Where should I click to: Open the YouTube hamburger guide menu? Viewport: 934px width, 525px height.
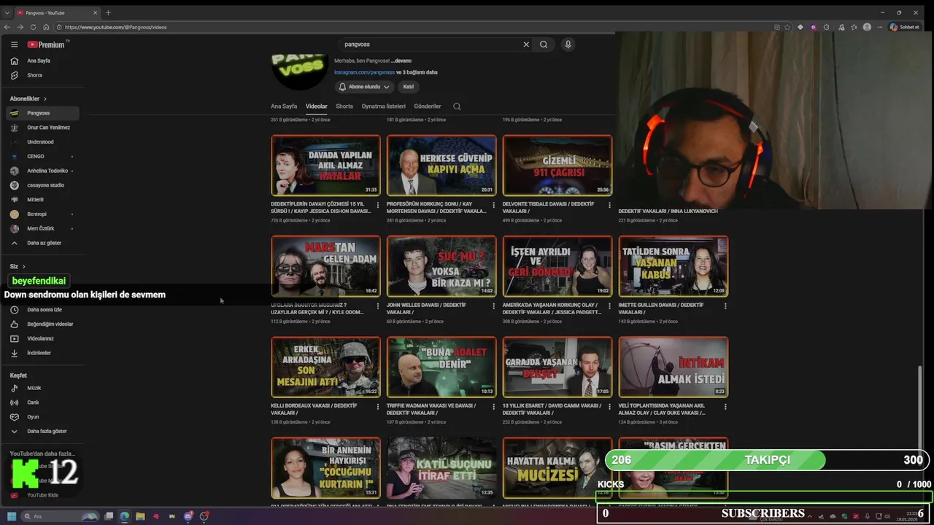14,44
